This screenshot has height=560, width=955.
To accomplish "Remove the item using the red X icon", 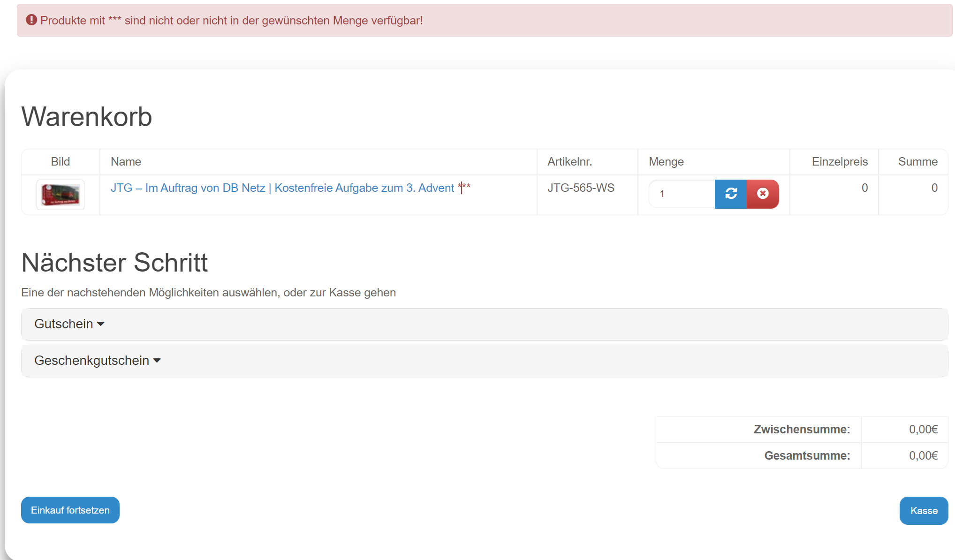I will pos(763,194).
